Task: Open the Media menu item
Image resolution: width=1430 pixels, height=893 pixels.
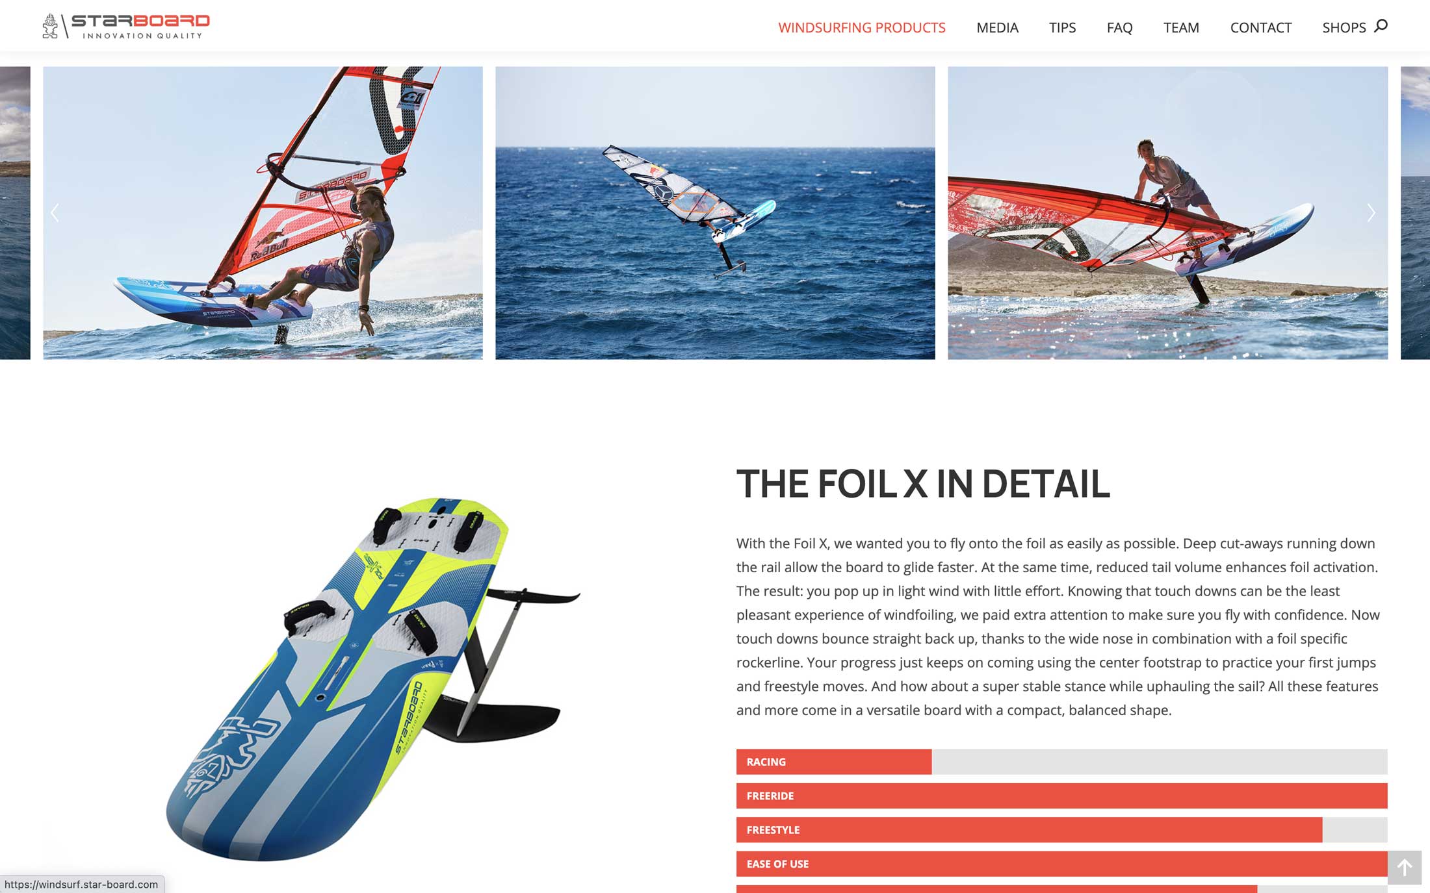Action: pos(997,27)
